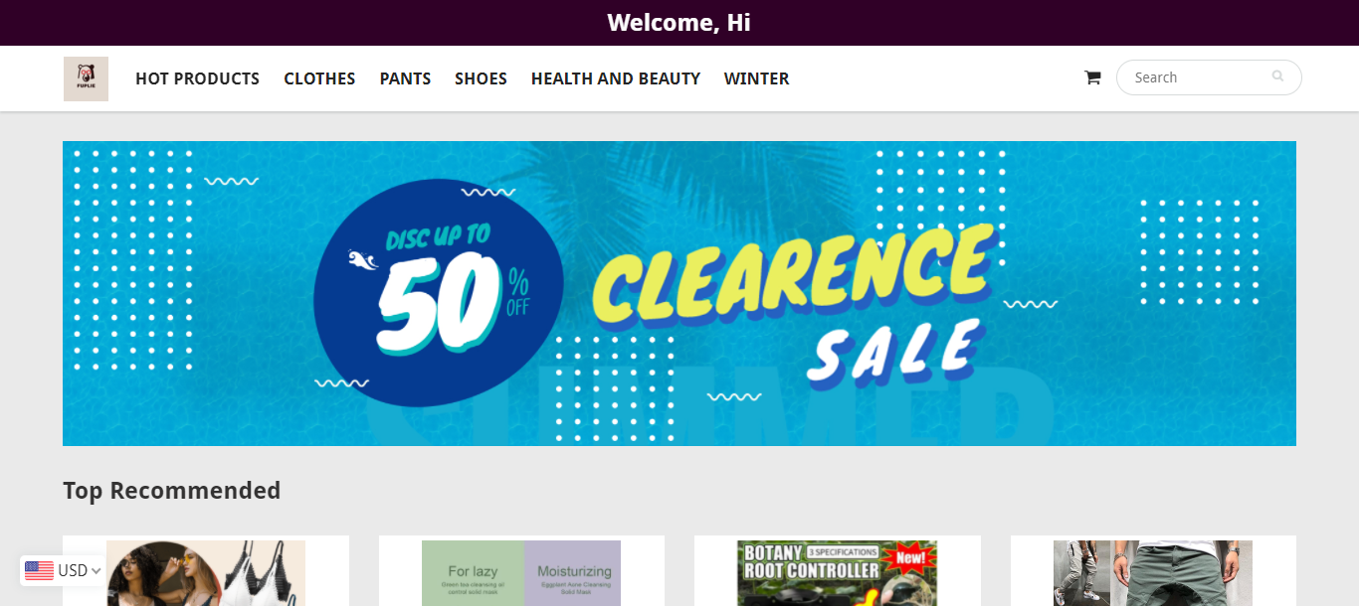Click the Top Recommended heading
1359x606 pixels.
(x=171, y=491)
